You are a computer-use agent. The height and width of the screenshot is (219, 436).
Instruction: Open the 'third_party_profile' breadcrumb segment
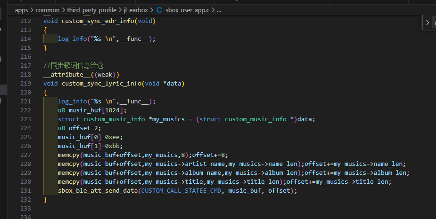coord(91,10)
